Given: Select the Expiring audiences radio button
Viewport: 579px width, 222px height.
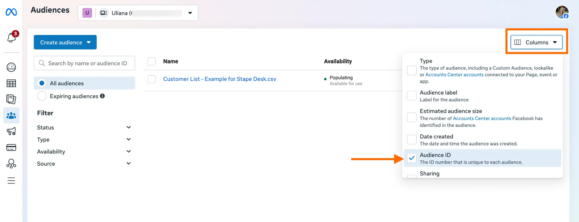Looking at the screenshot, I should pyautogui.click(x=42, y=96).
